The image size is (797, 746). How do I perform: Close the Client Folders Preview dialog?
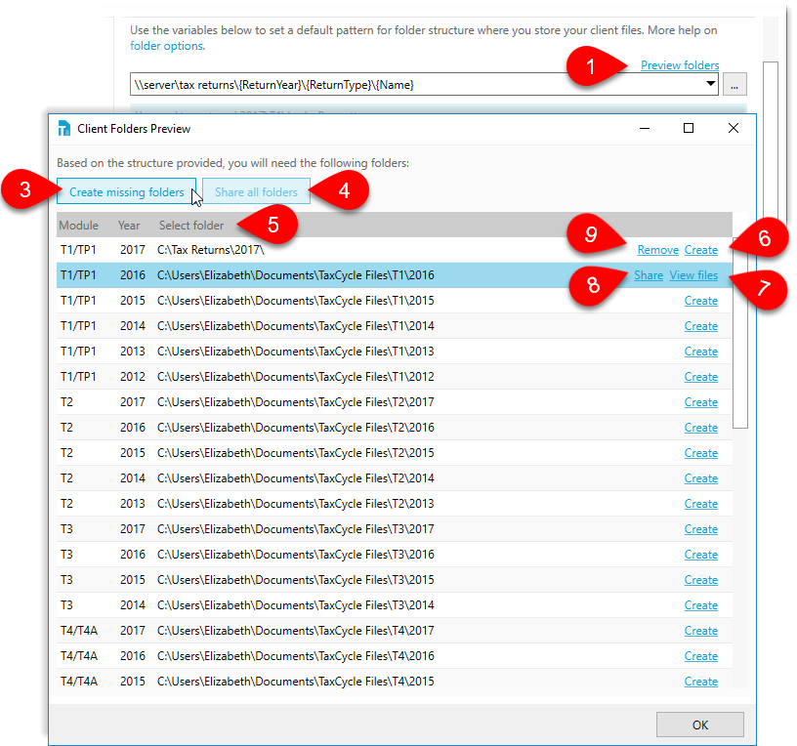[x=733, y=128]
